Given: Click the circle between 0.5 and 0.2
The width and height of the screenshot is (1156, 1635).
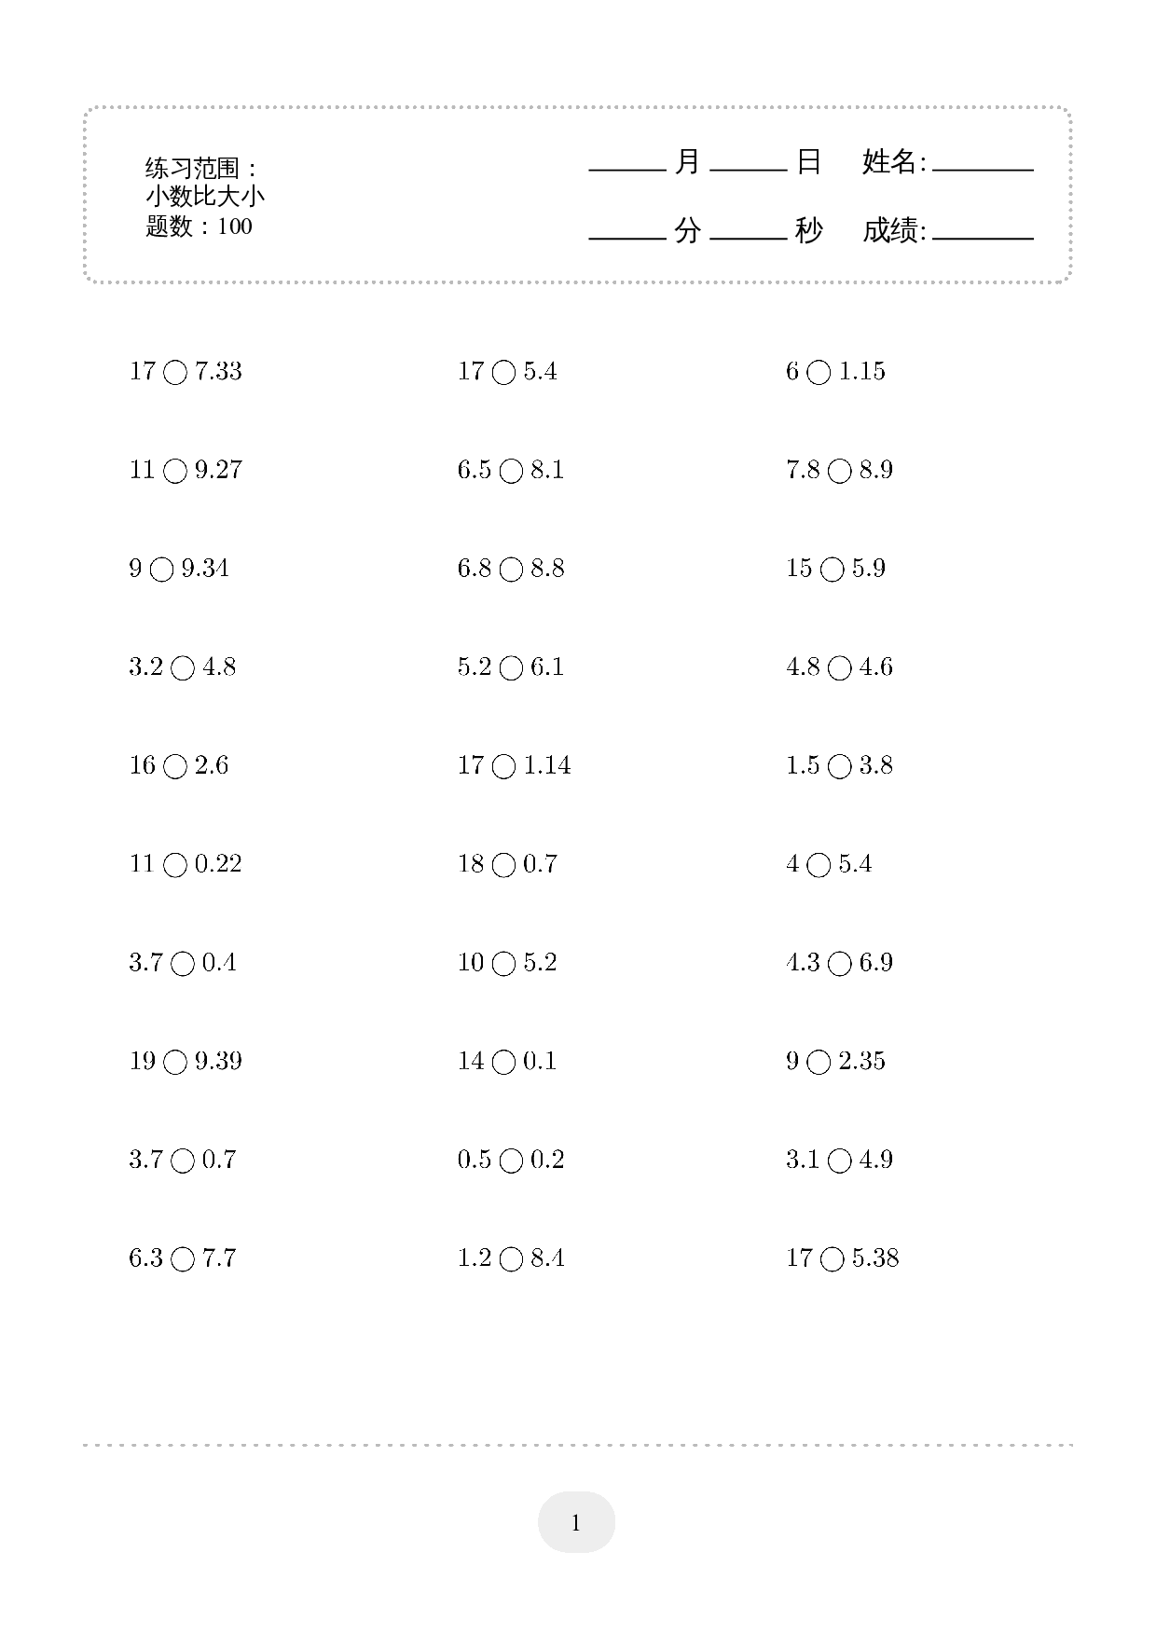Looking at the screenshot, I should 511,1161.
